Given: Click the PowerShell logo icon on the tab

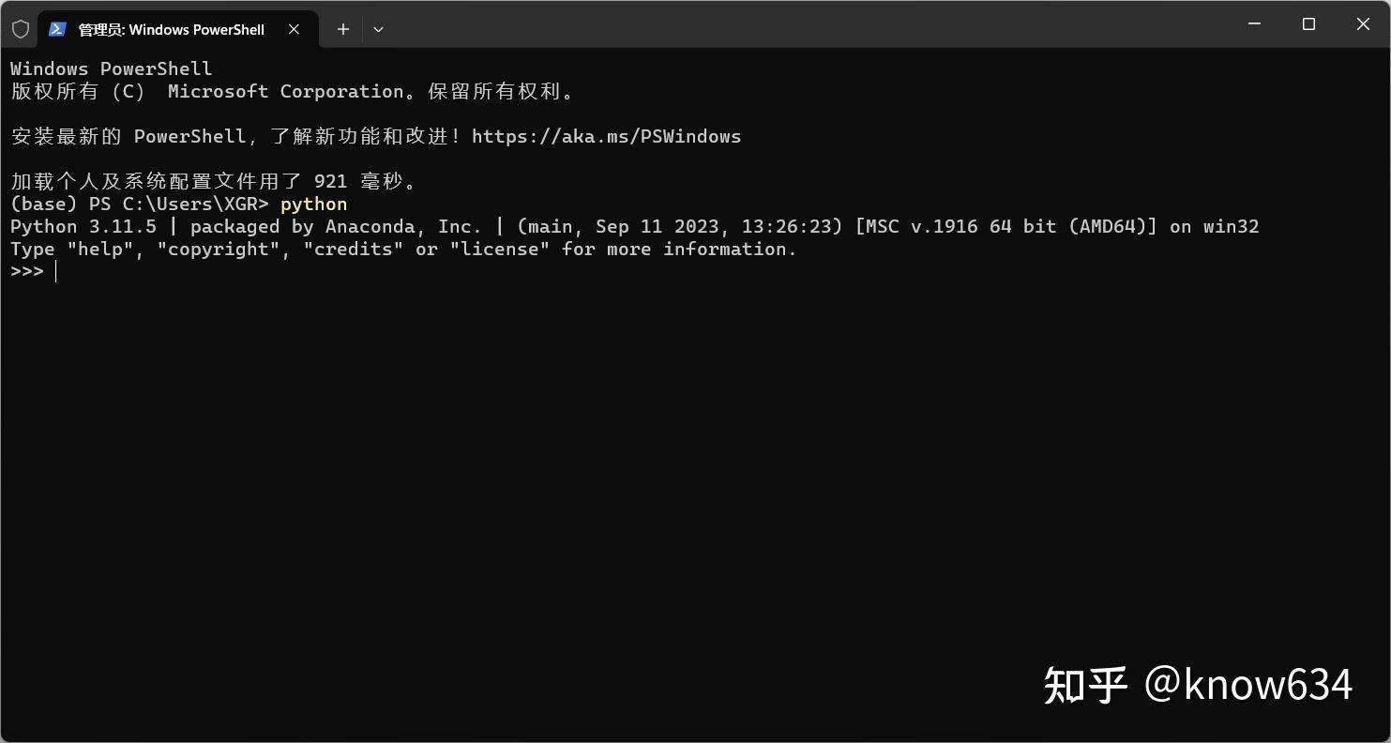Looking at the screenshot, I should click(57, 29).
